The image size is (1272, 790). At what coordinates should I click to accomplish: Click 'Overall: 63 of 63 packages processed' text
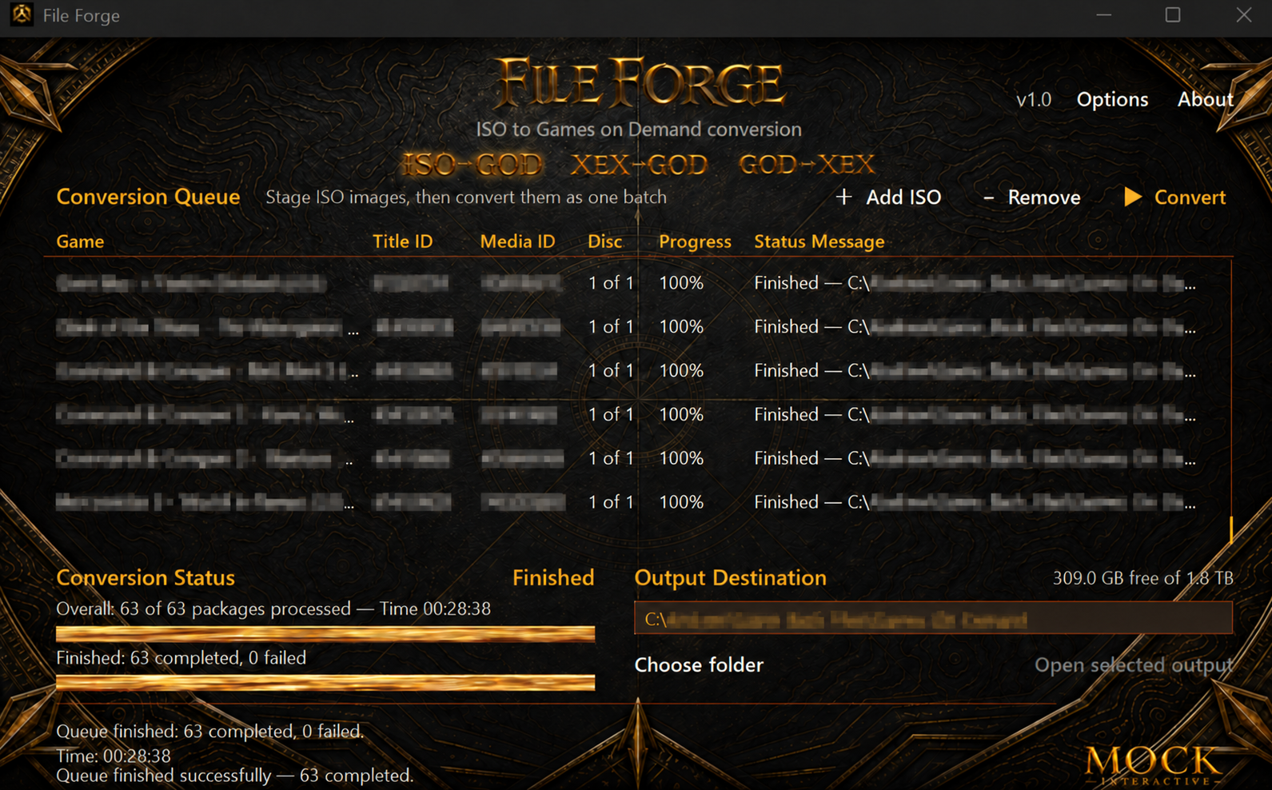coord(203,608)
